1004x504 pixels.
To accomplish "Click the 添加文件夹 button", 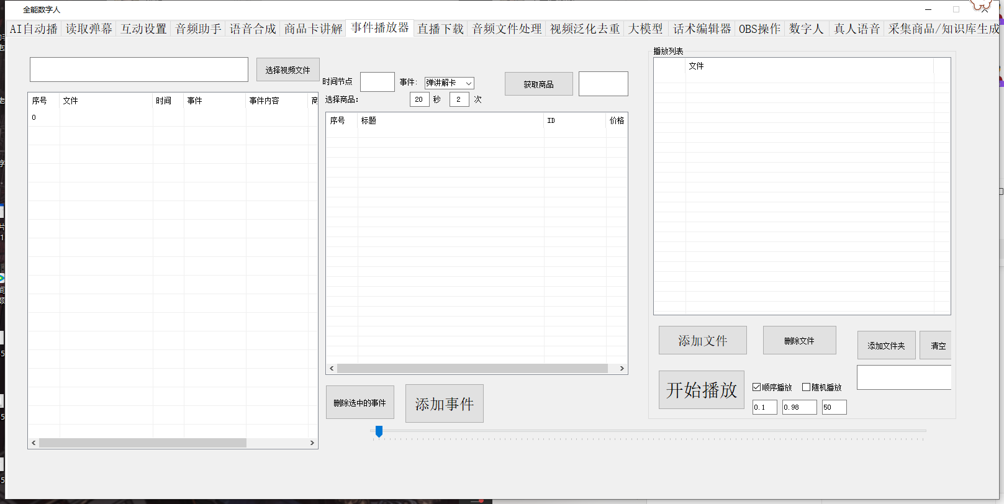I will click(887, 345).
